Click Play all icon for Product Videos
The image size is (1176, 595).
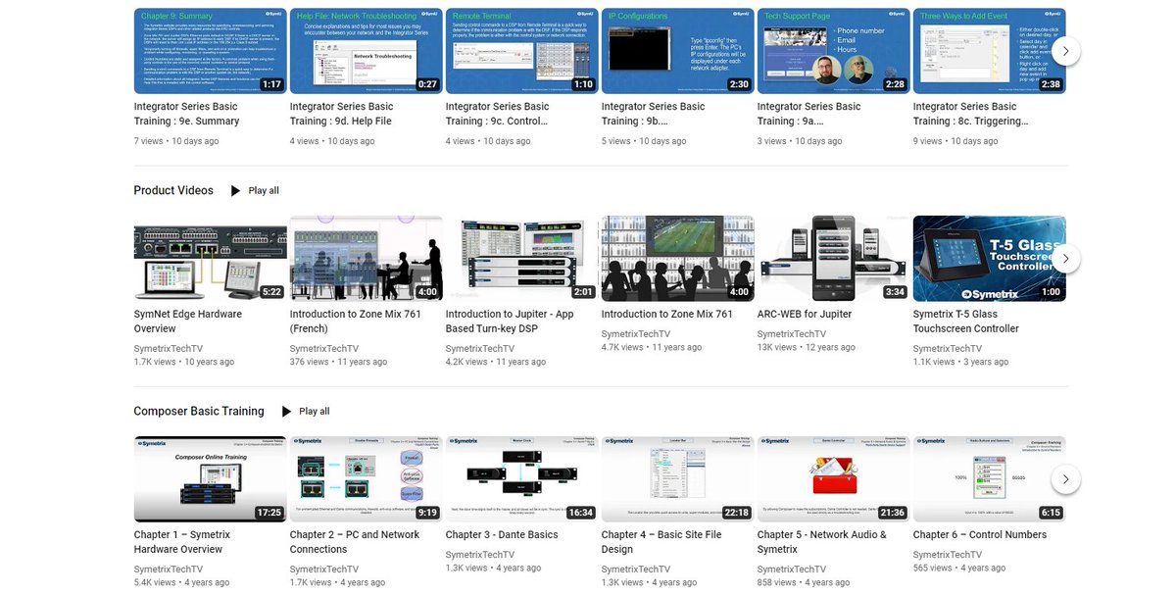(235, 191)
